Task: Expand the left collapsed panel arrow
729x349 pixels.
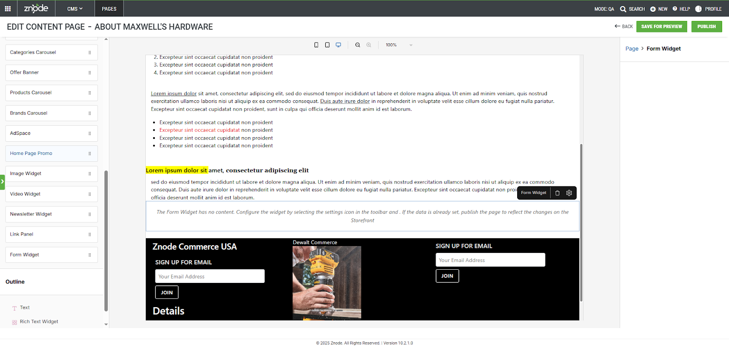Action: coord(2,181)
